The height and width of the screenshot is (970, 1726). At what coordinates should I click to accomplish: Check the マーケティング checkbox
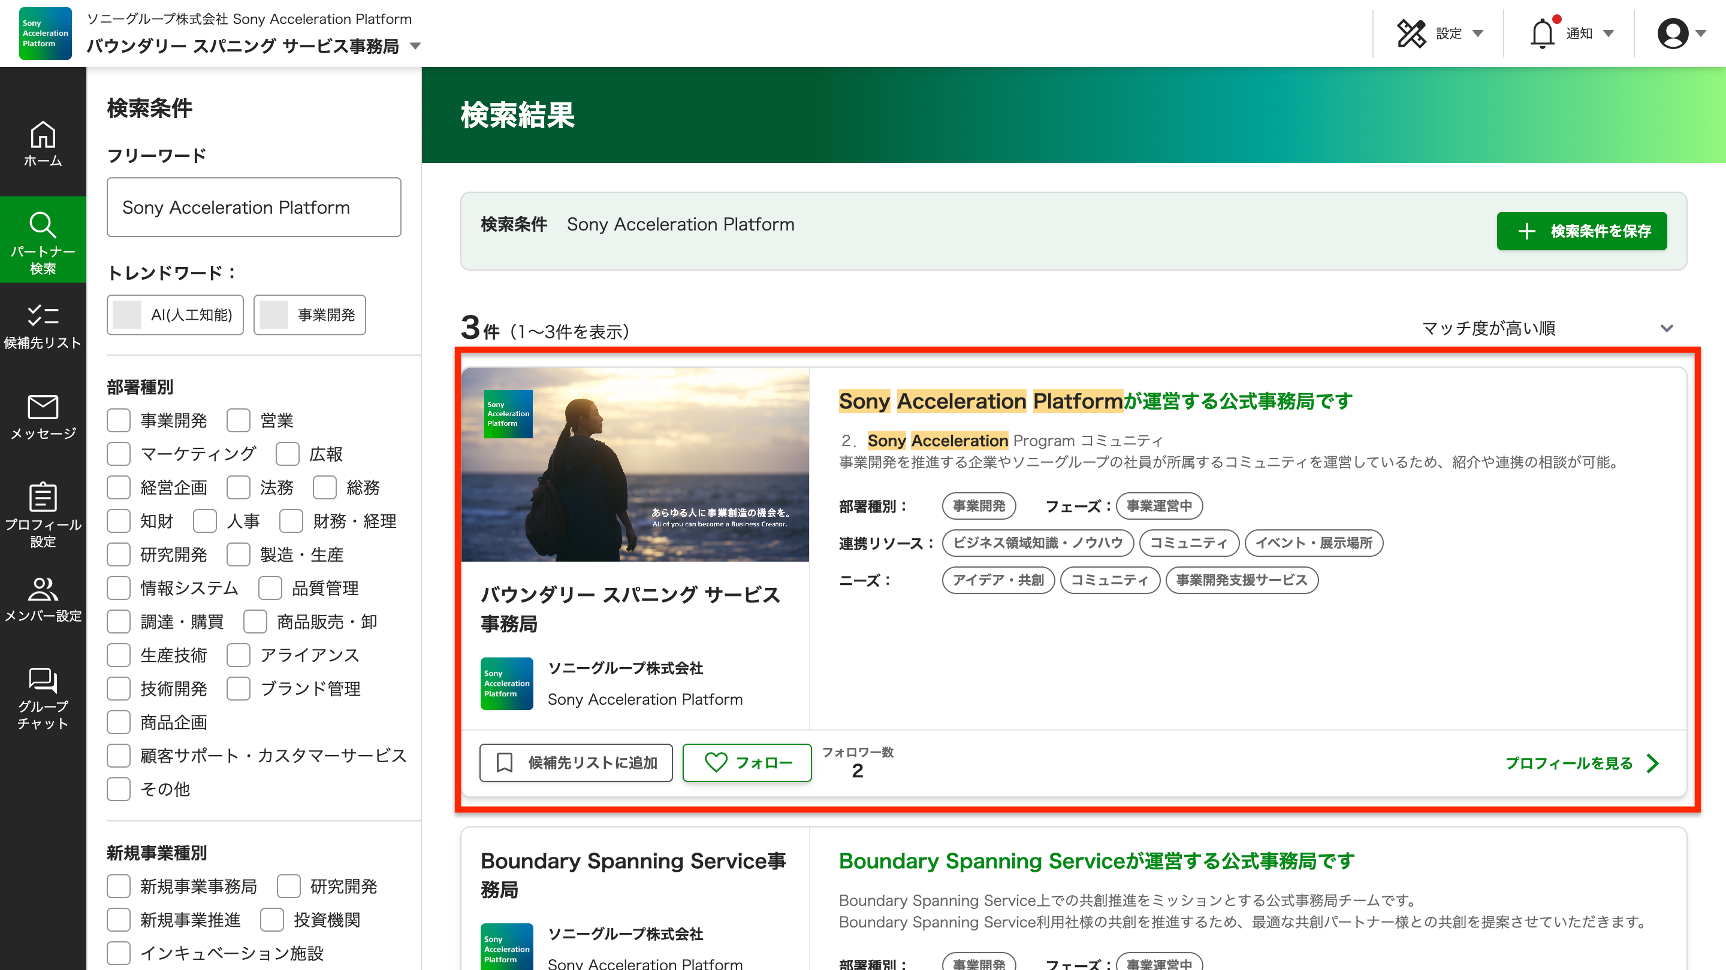click(119, 454)
